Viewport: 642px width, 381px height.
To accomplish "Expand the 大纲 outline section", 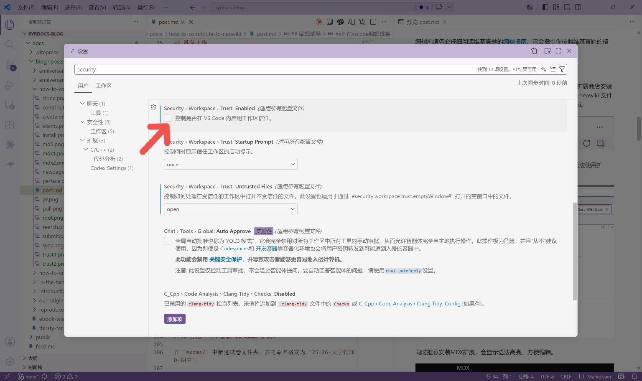I will [24, 358].
